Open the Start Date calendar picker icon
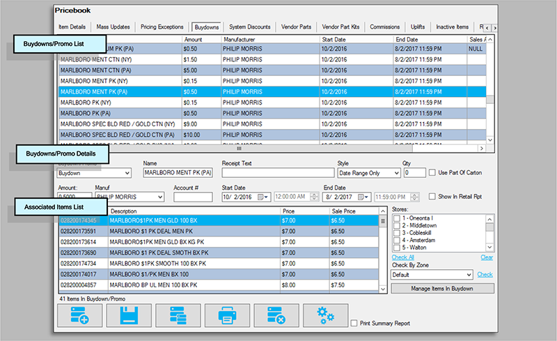557x341 pixels. pyautogui.click(x=262, y=197)
